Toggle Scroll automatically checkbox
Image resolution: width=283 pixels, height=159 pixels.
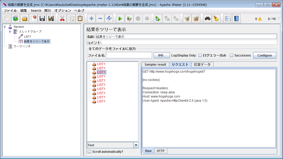[x=89, y=151]
